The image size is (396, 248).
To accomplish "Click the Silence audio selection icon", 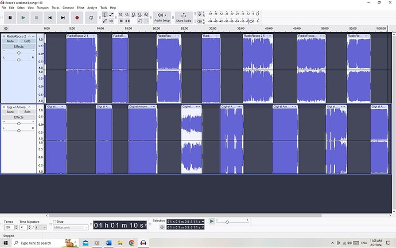I will (x=127, y=21).
